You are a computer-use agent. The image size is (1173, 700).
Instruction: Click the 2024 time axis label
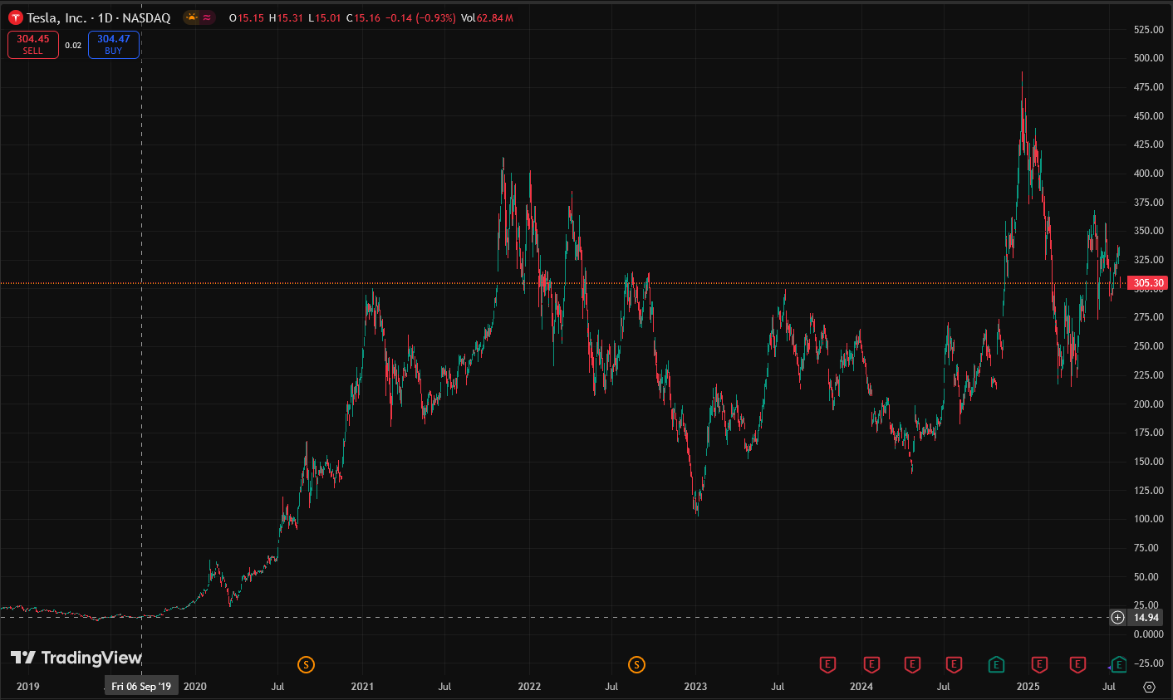click(861, 687)
